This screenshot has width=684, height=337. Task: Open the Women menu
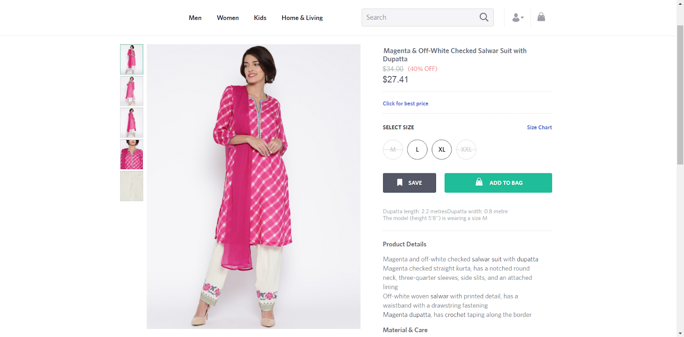[227, 18]
